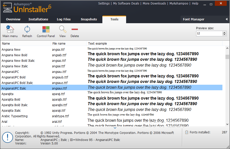
Task: Click file name angsaub.ttf
Action: tap(60, 77)
